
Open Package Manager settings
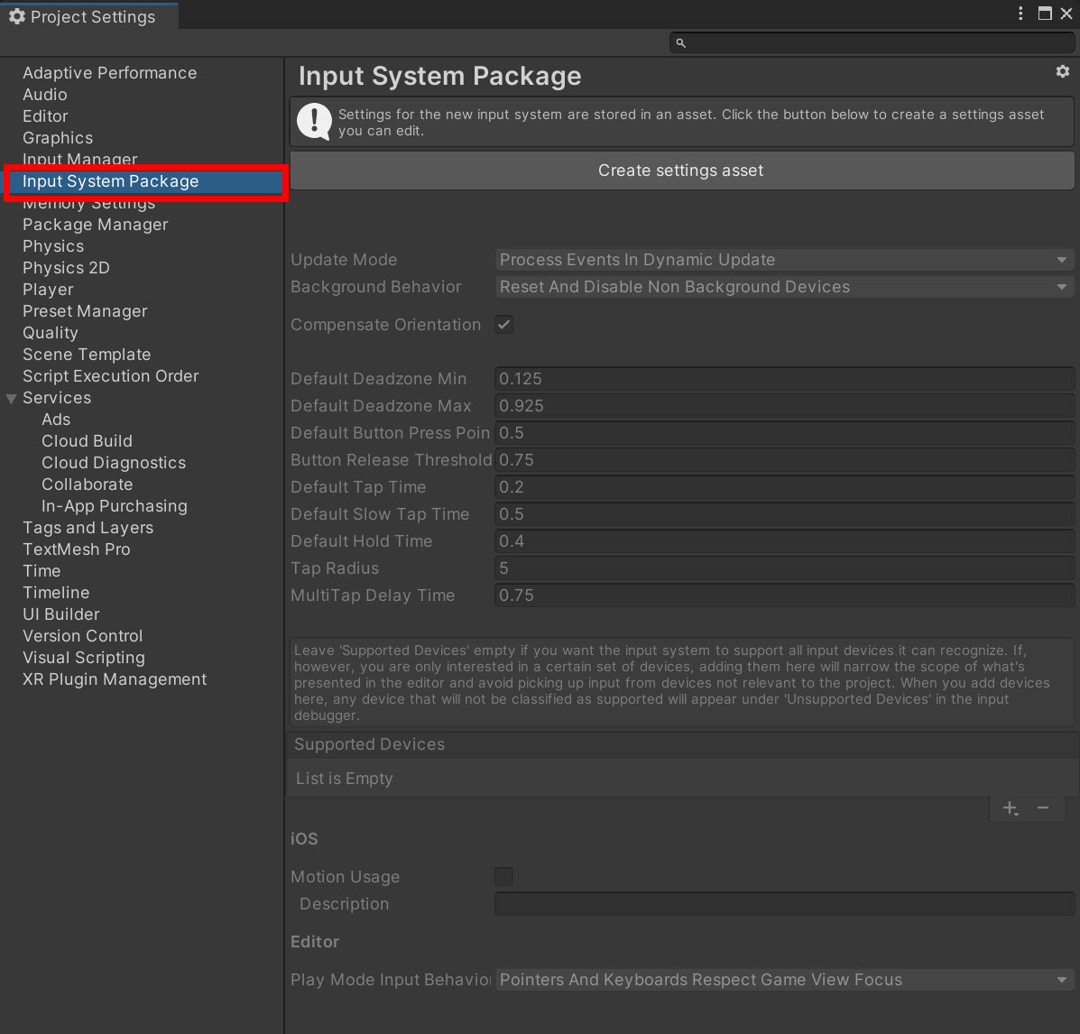pos(95,225)
